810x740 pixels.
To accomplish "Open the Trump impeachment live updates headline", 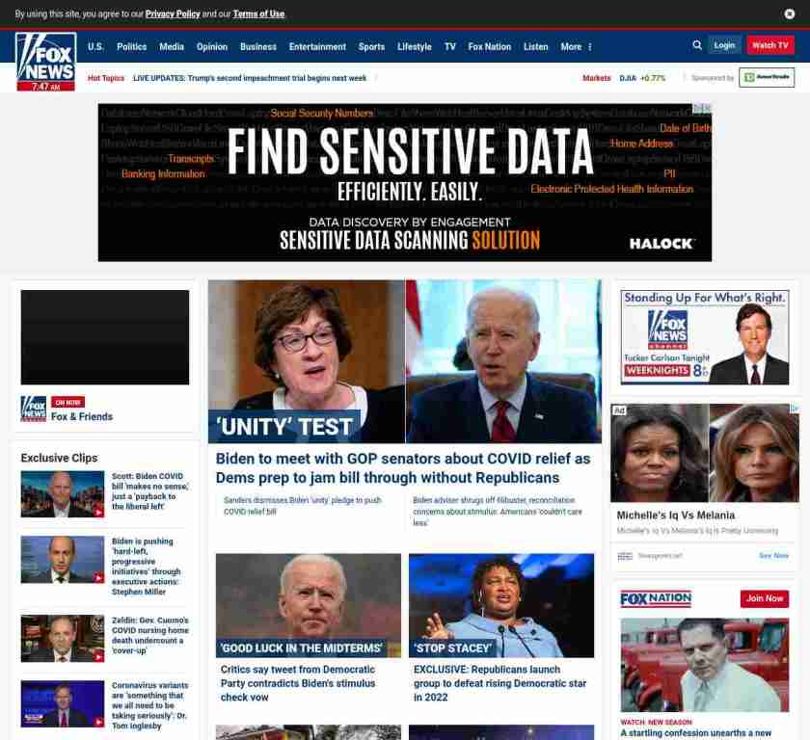I will 250,78.
